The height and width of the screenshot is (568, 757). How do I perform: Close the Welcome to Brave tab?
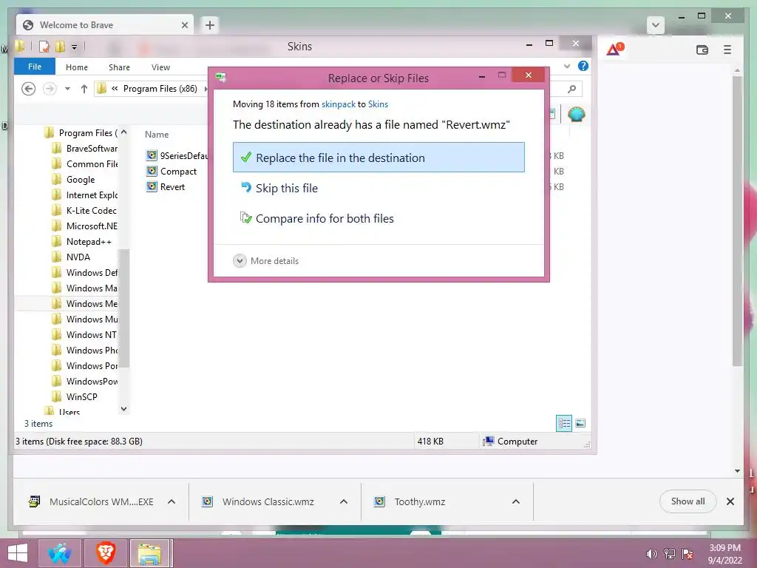pos(185,25)
